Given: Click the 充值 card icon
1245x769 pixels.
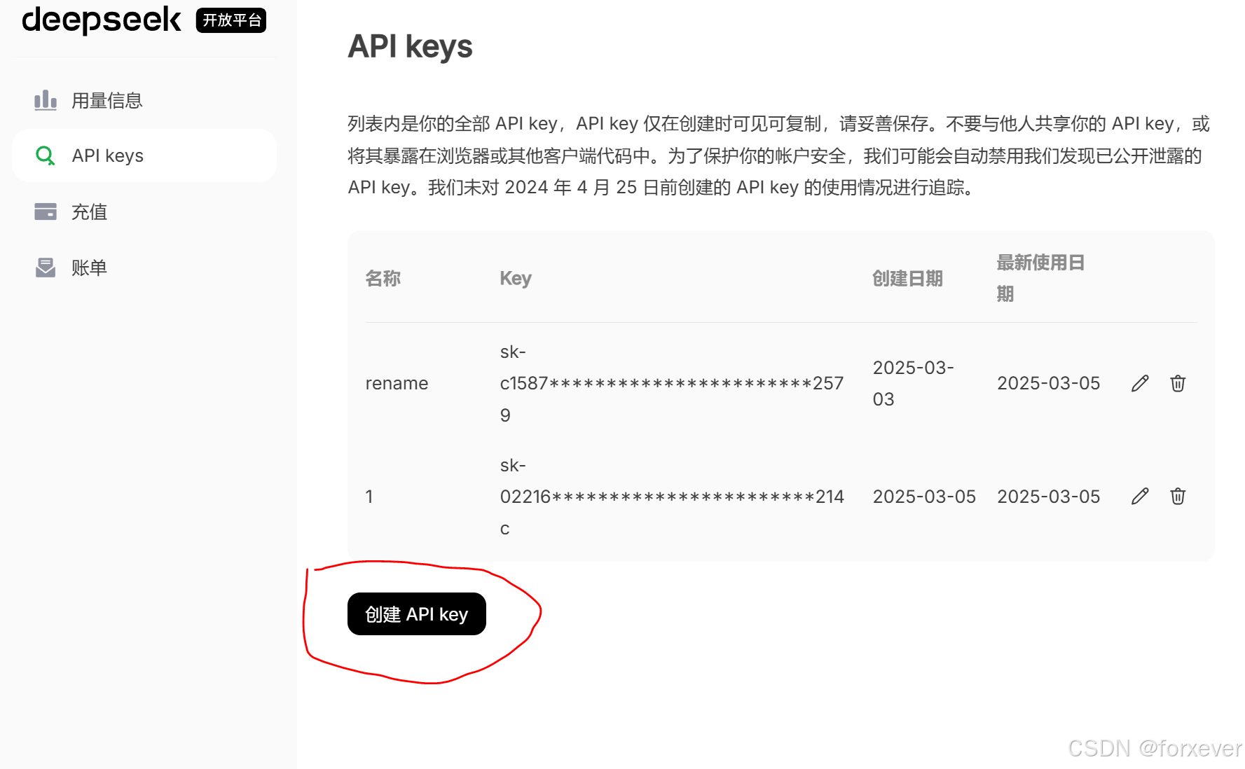Looking at the screenshot, I should tap(46, 212).
